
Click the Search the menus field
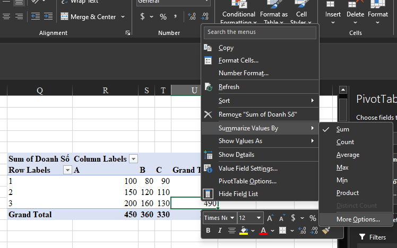260,32
